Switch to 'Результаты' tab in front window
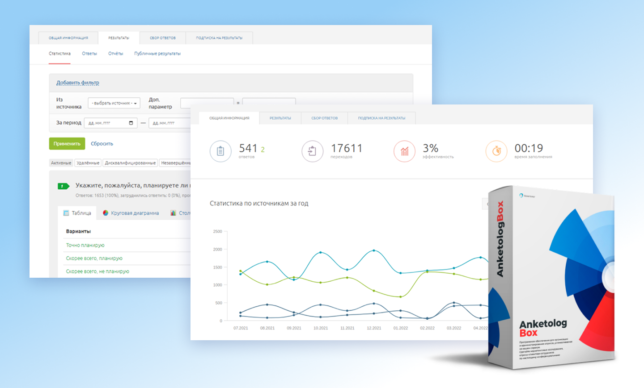 click(280, 118)
